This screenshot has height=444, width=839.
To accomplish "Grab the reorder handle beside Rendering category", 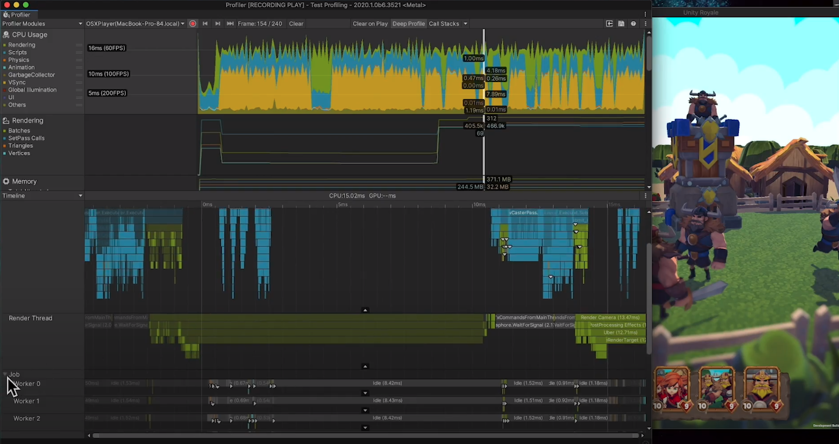I will 79,45.
